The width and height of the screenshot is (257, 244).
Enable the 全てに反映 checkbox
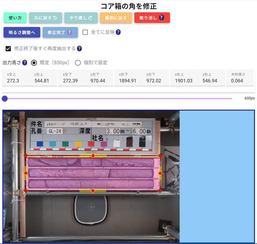pos(85,32)
